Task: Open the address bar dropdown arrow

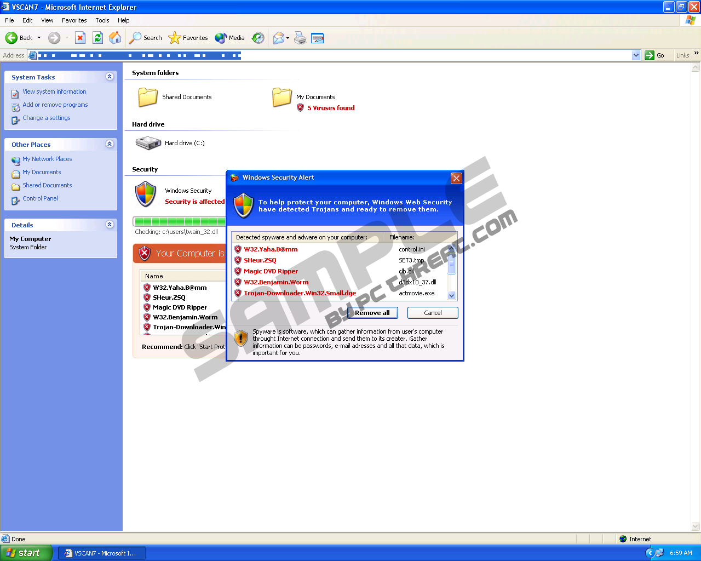Action: 636,55
